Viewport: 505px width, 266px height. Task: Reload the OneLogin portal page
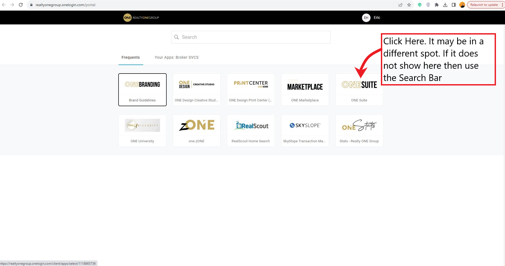pos(21,5)
